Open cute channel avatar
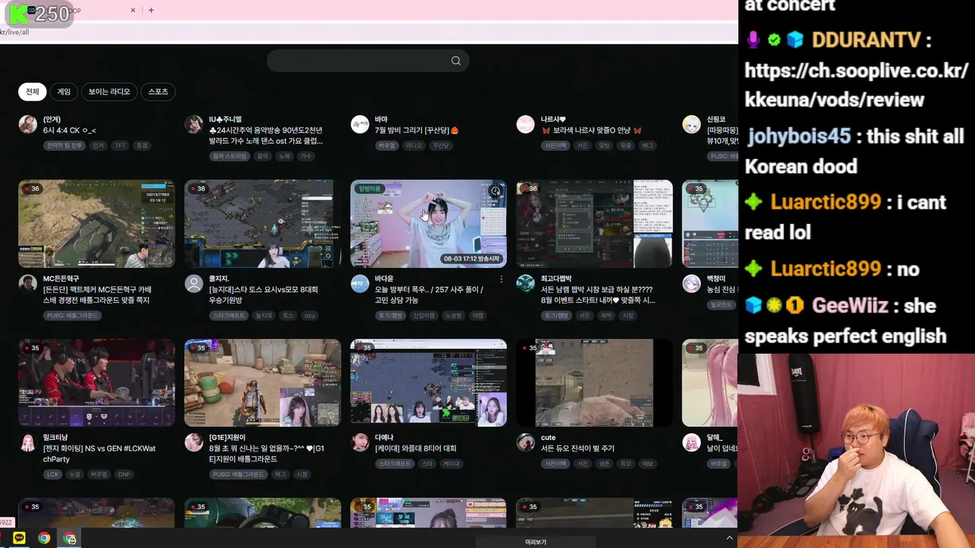975x548 pixels. [526, 442]
